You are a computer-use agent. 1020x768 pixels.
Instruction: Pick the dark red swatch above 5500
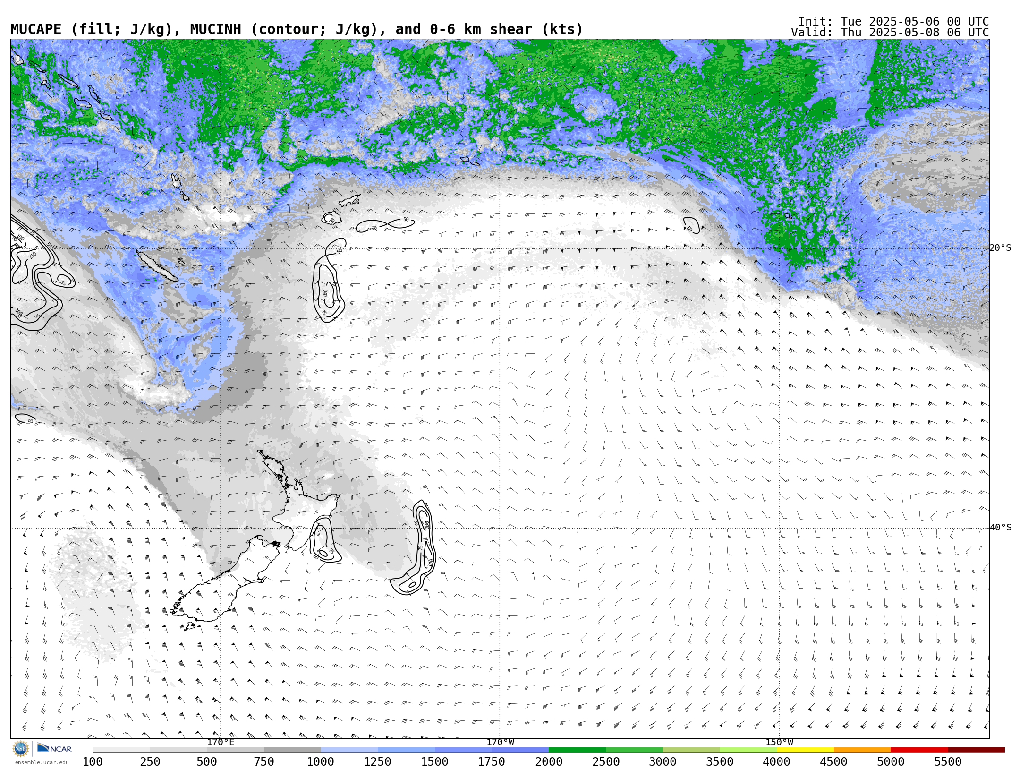click(976, 750)
